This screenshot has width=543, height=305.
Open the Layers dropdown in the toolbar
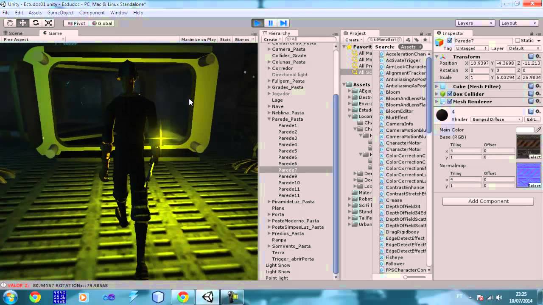click(x=475, y=23)
